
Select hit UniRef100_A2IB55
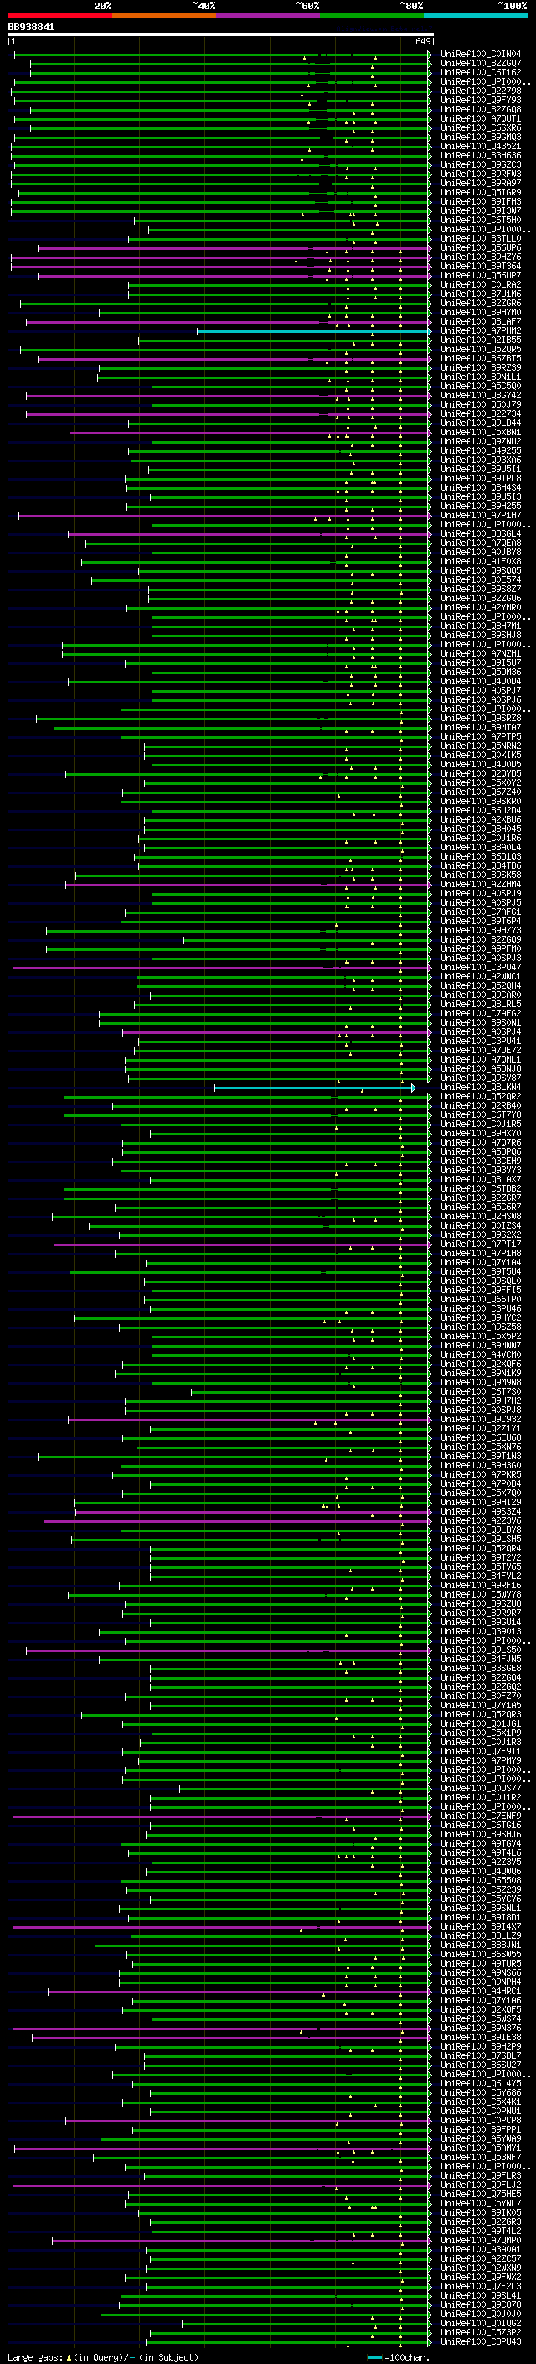[481, 340]
